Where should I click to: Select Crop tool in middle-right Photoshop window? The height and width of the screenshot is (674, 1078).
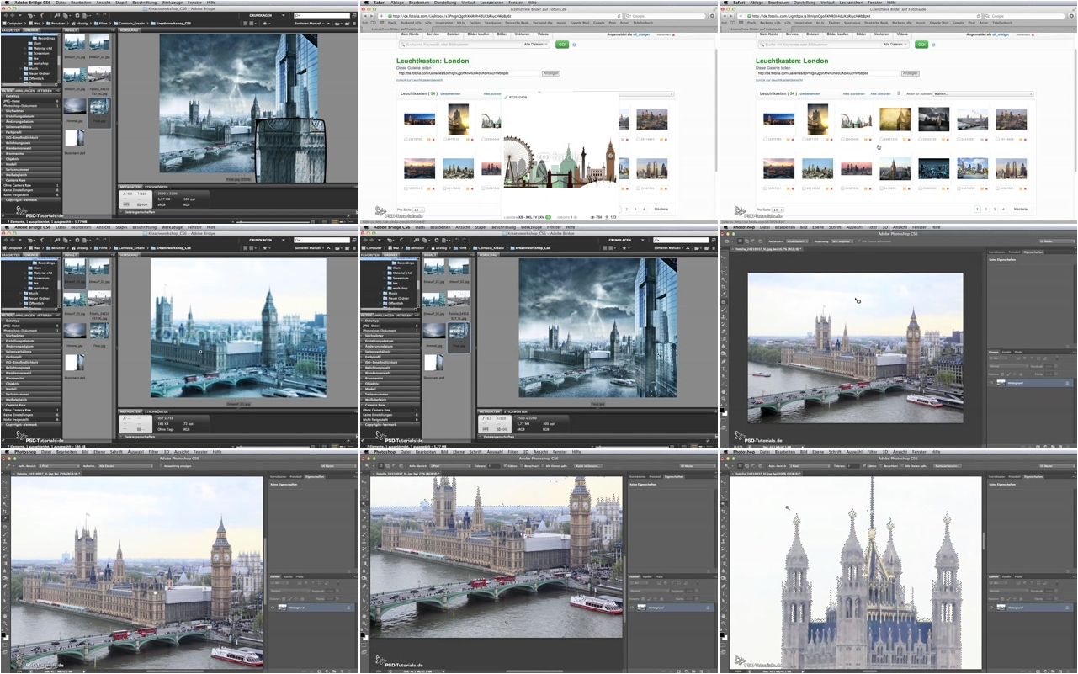tap(724, 287)
